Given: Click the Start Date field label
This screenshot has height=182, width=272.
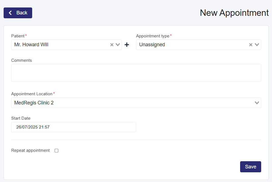Looking at the screenshot, I should point(21,118).
